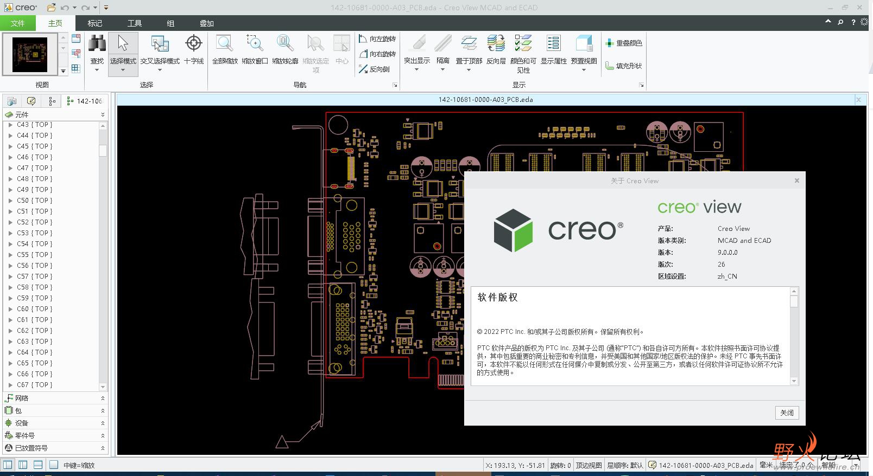The image size is (873, 476).
Task: Select horizontal split layout in the status bar
Action: coord(38,465)
